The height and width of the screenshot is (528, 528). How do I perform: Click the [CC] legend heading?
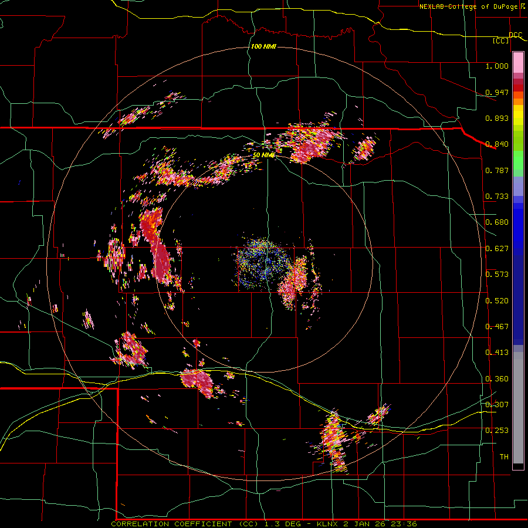[501, 40]
